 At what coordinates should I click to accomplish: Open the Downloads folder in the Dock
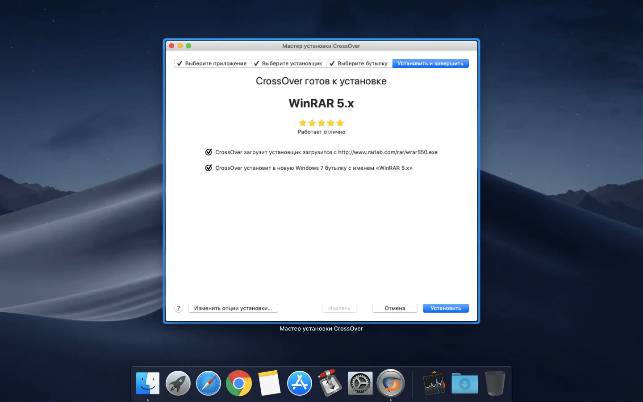(465, 383)
